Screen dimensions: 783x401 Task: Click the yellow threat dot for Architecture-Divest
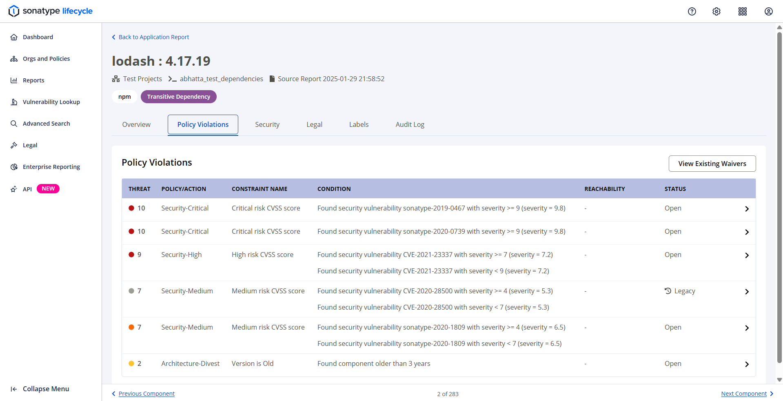(131, 363)
